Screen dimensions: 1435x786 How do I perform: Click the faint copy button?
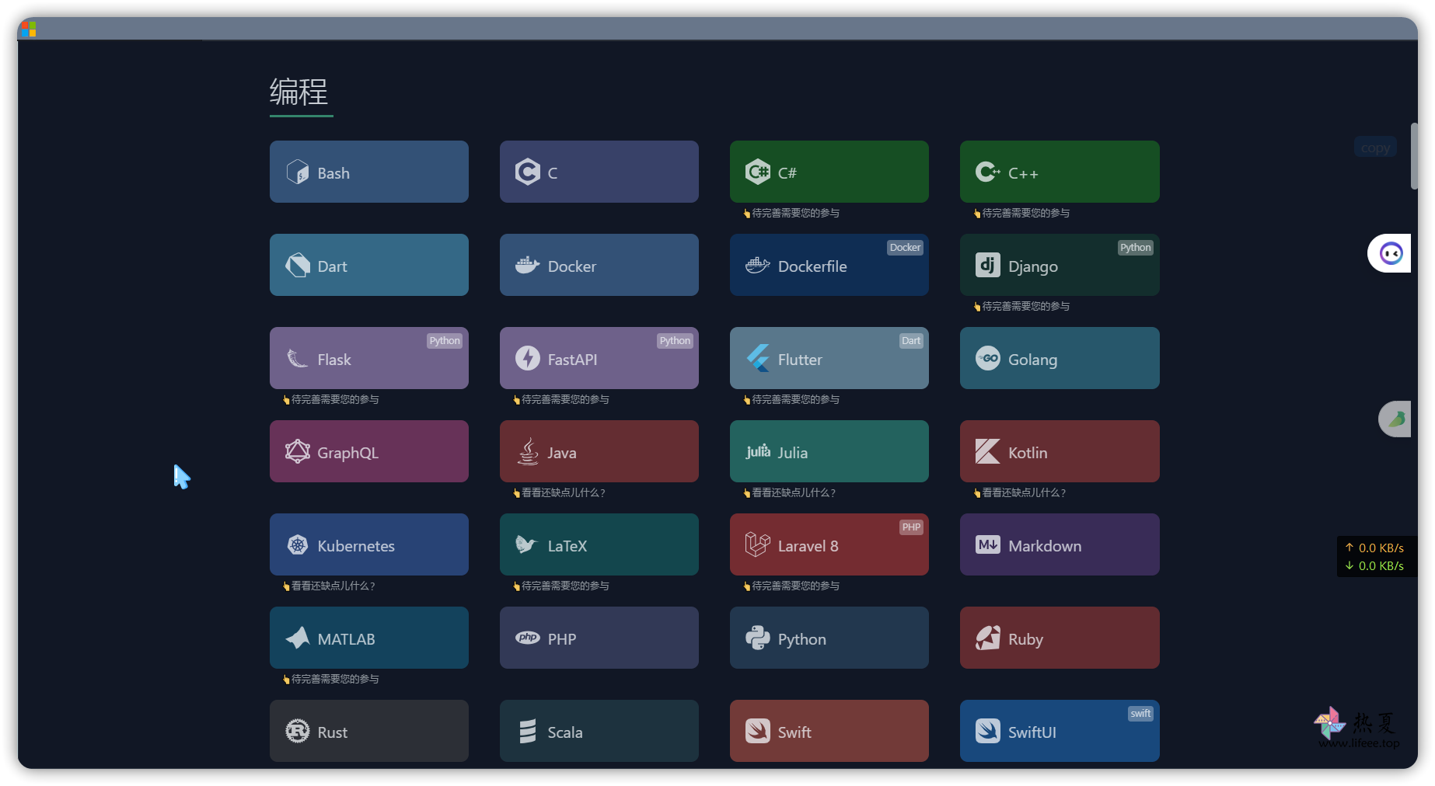1375,148
